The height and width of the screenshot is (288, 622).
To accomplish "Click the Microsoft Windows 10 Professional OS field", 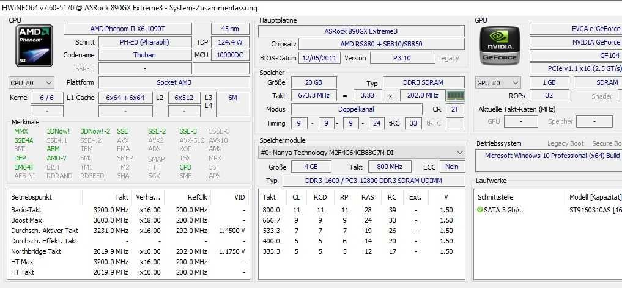I will point(549,161).
